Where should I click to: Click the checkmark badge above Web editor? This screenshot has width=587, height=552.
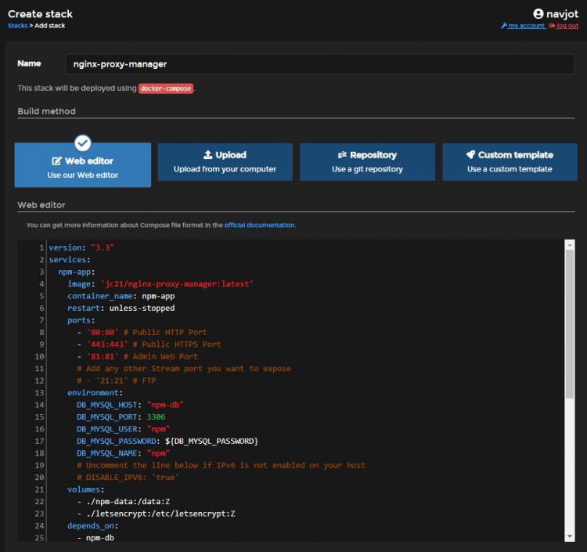click(x=83, y=143)
